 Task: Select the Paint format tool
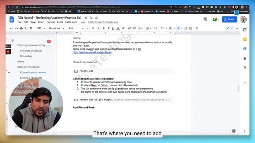(31, 28)
